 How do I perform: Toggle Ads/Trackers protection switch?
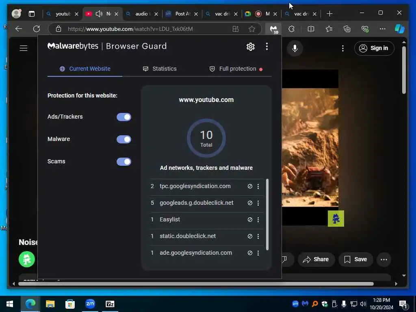(x=124, y=117)
